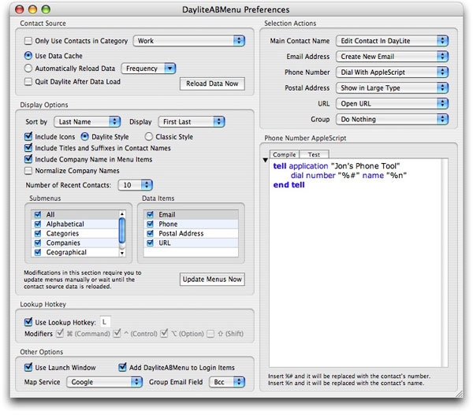
Task: Open the Phone Number action dropdown
Action: (x=392, y=72)
